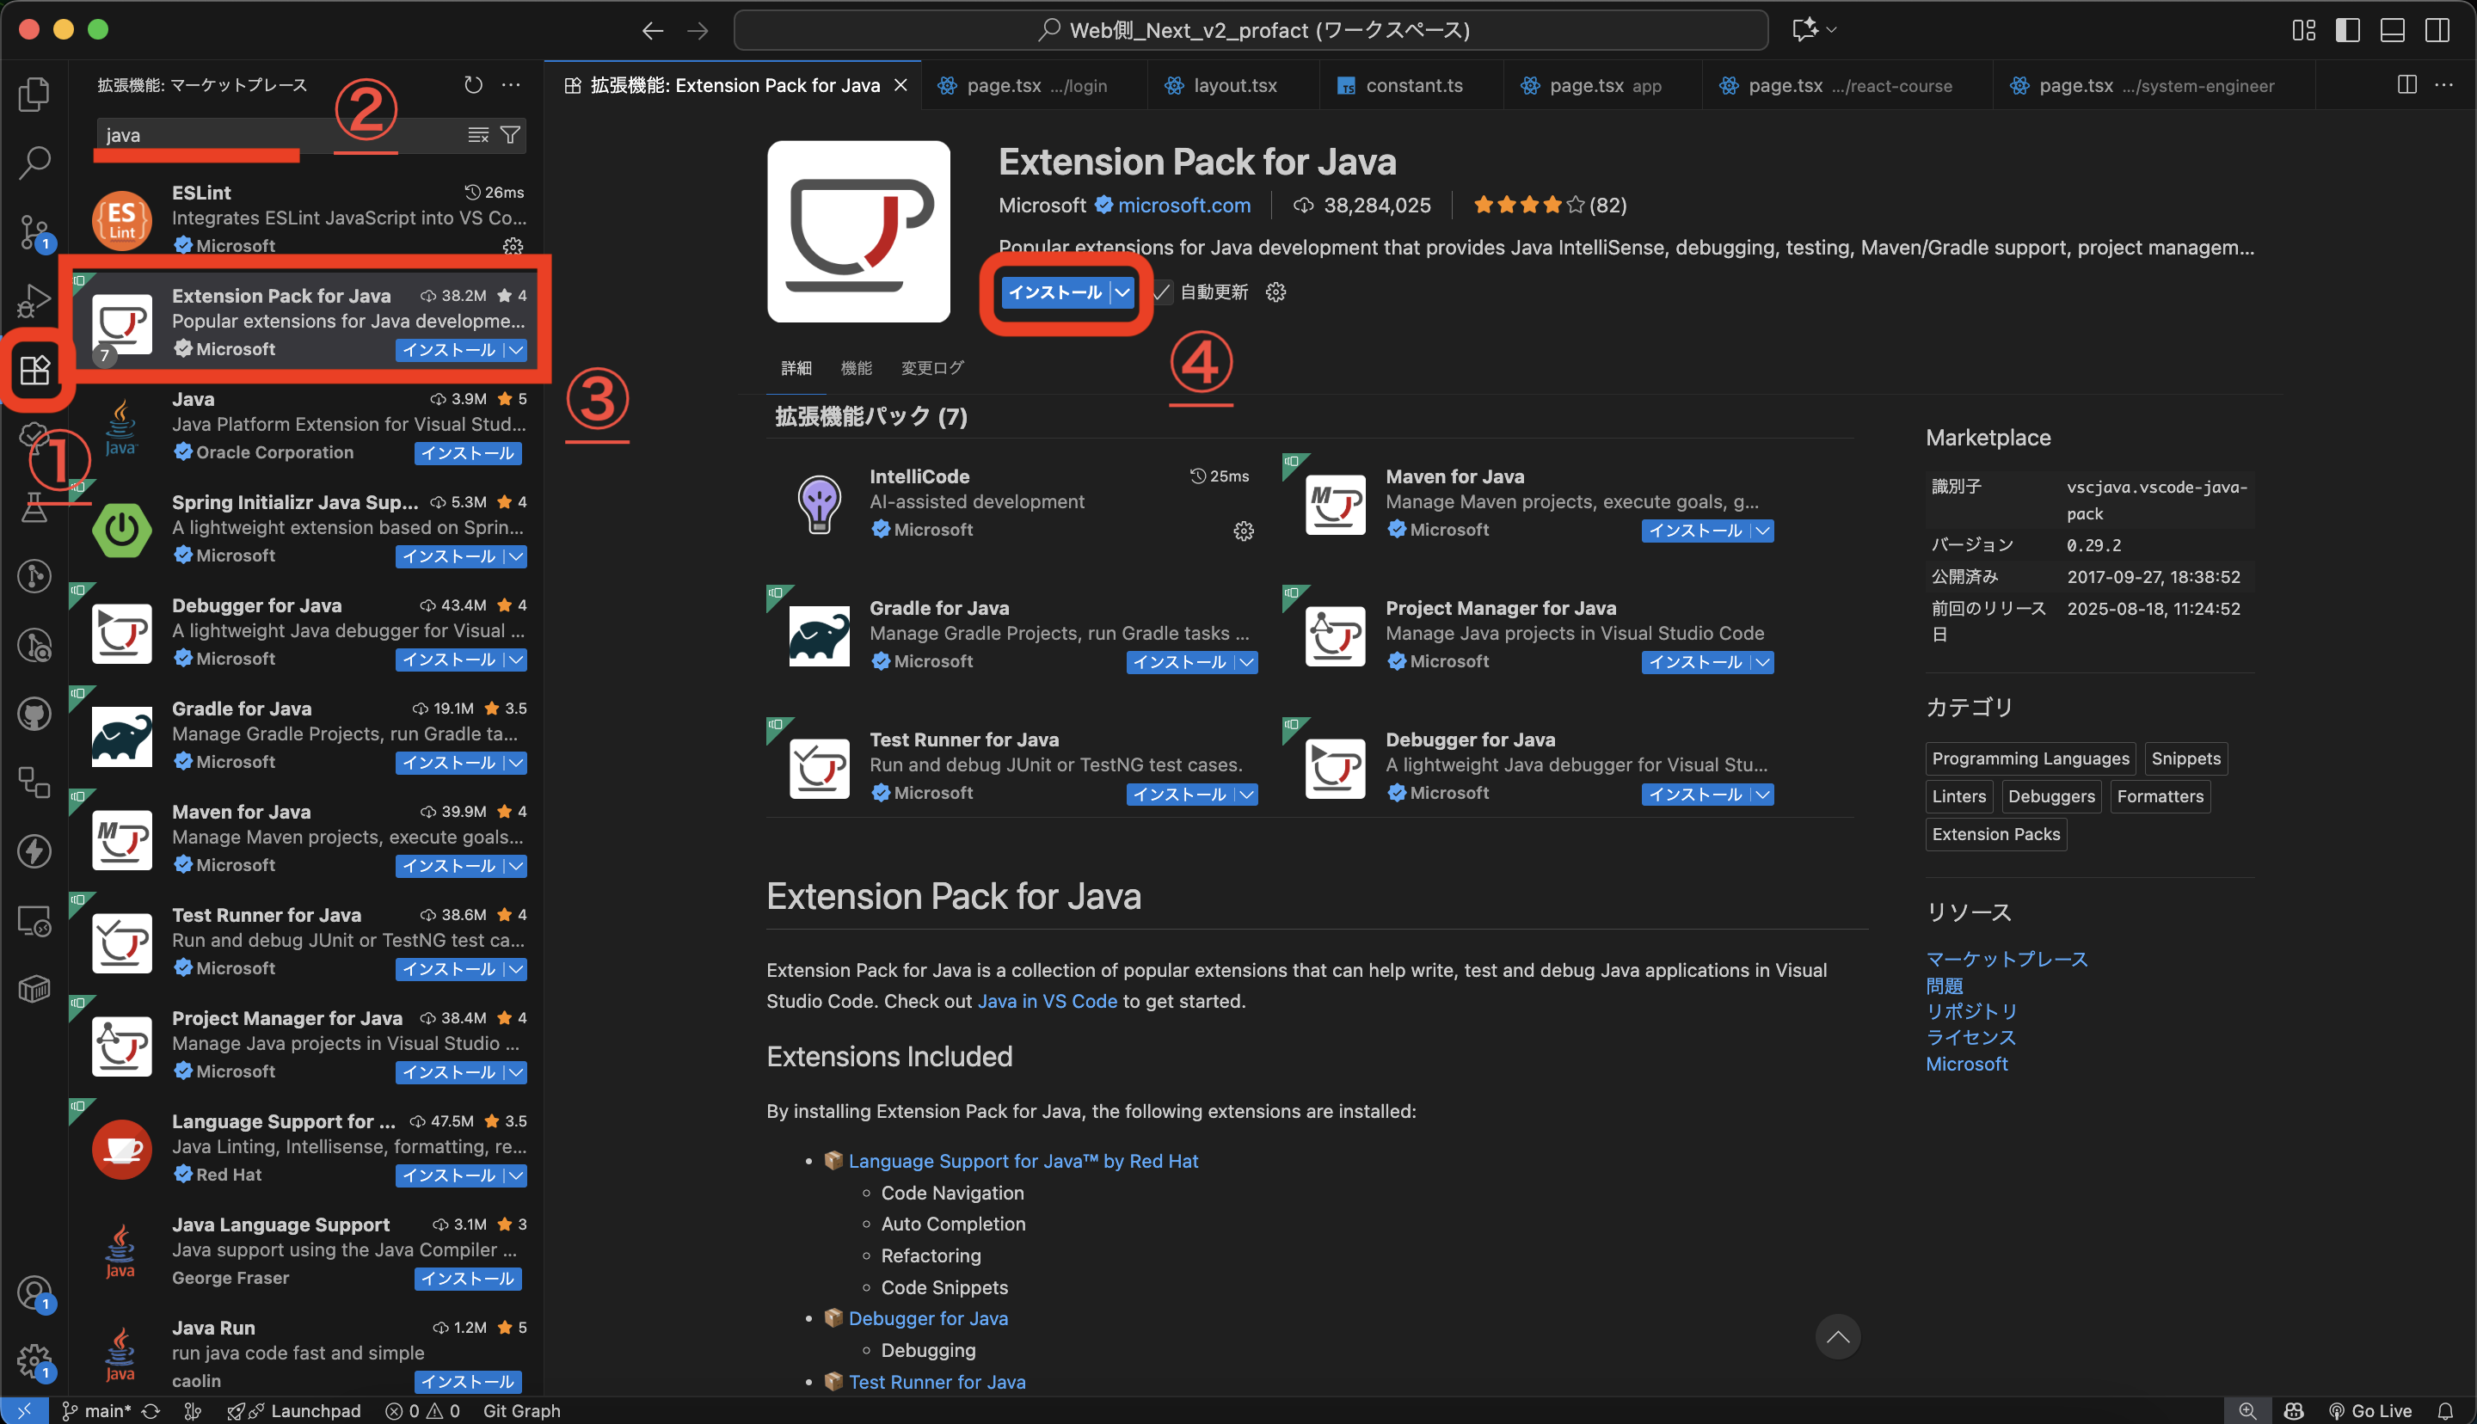Open the Explorer view in the activity bar

point(34,94)
